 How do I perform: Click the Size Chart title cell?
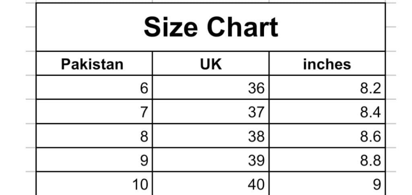point(210,27)
